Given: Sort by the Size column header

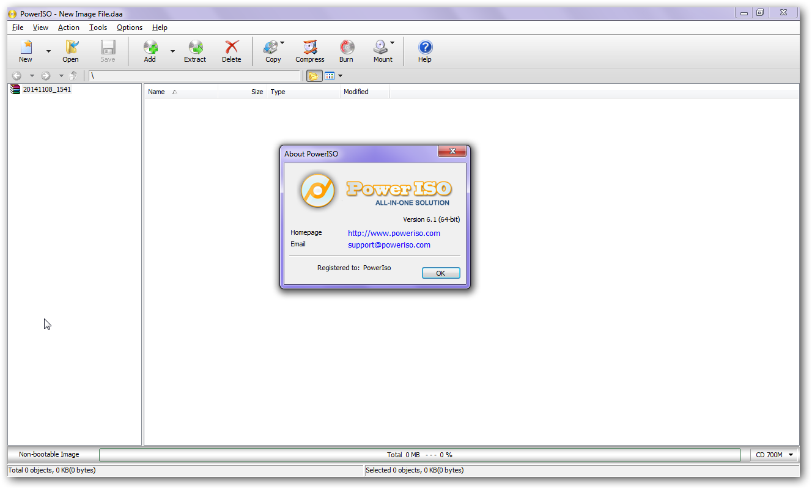Looking at the screenshot, I should tap(242, 92).
